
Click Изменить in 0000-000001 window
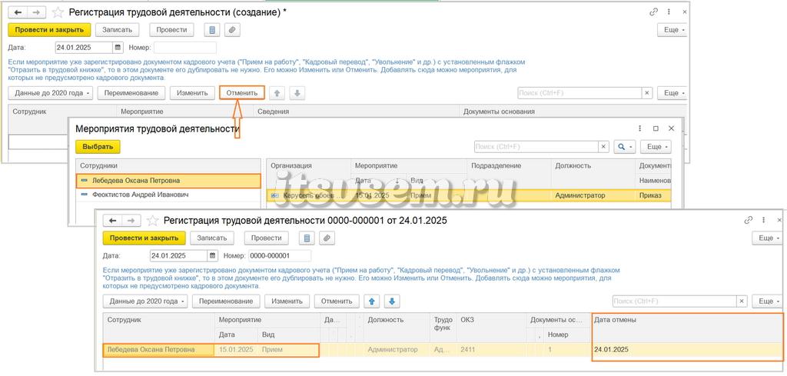pos(287,301)
